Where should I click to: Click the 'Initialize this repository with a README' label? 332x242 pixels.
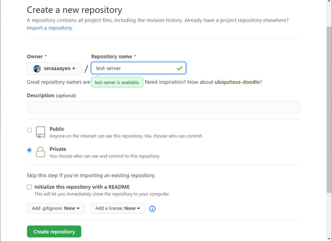coord(82,187)
